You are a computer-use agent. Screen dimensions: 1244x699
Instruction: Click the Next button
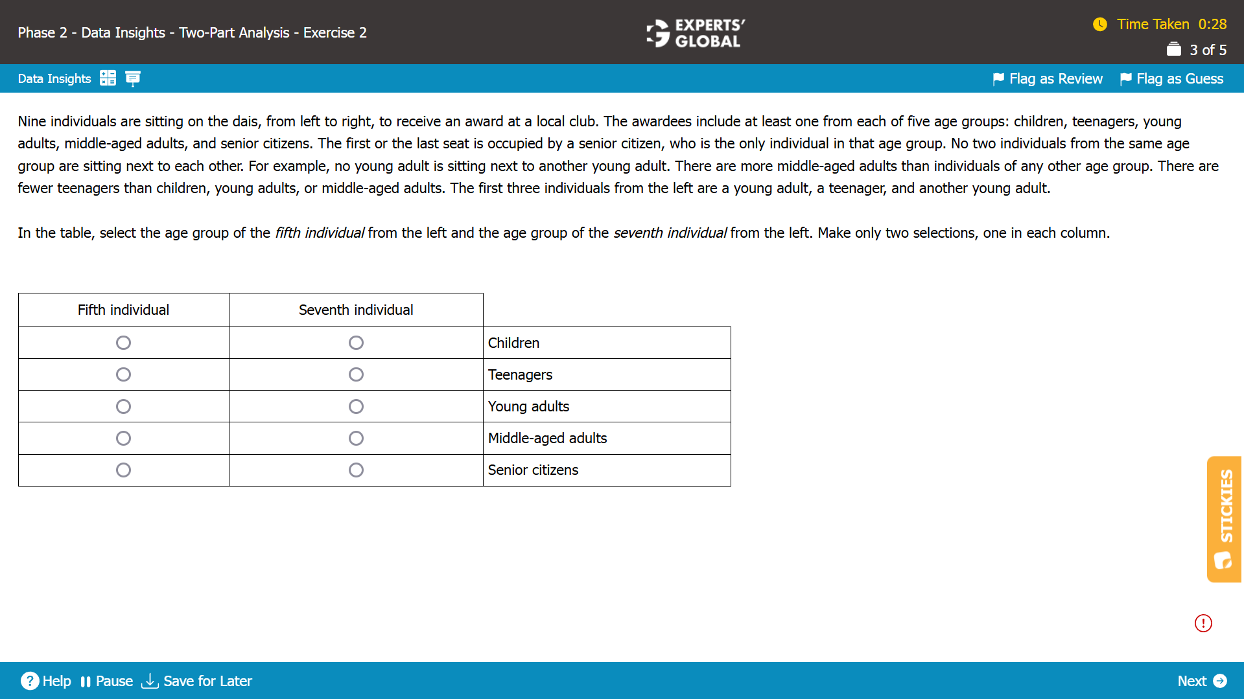coord(1193,681)
